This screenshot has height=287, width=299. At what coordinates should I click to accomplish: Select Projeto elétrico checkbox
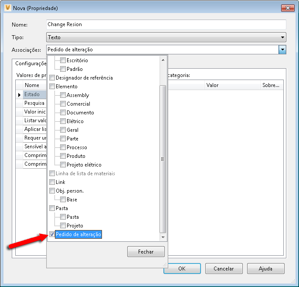(63, 164)
